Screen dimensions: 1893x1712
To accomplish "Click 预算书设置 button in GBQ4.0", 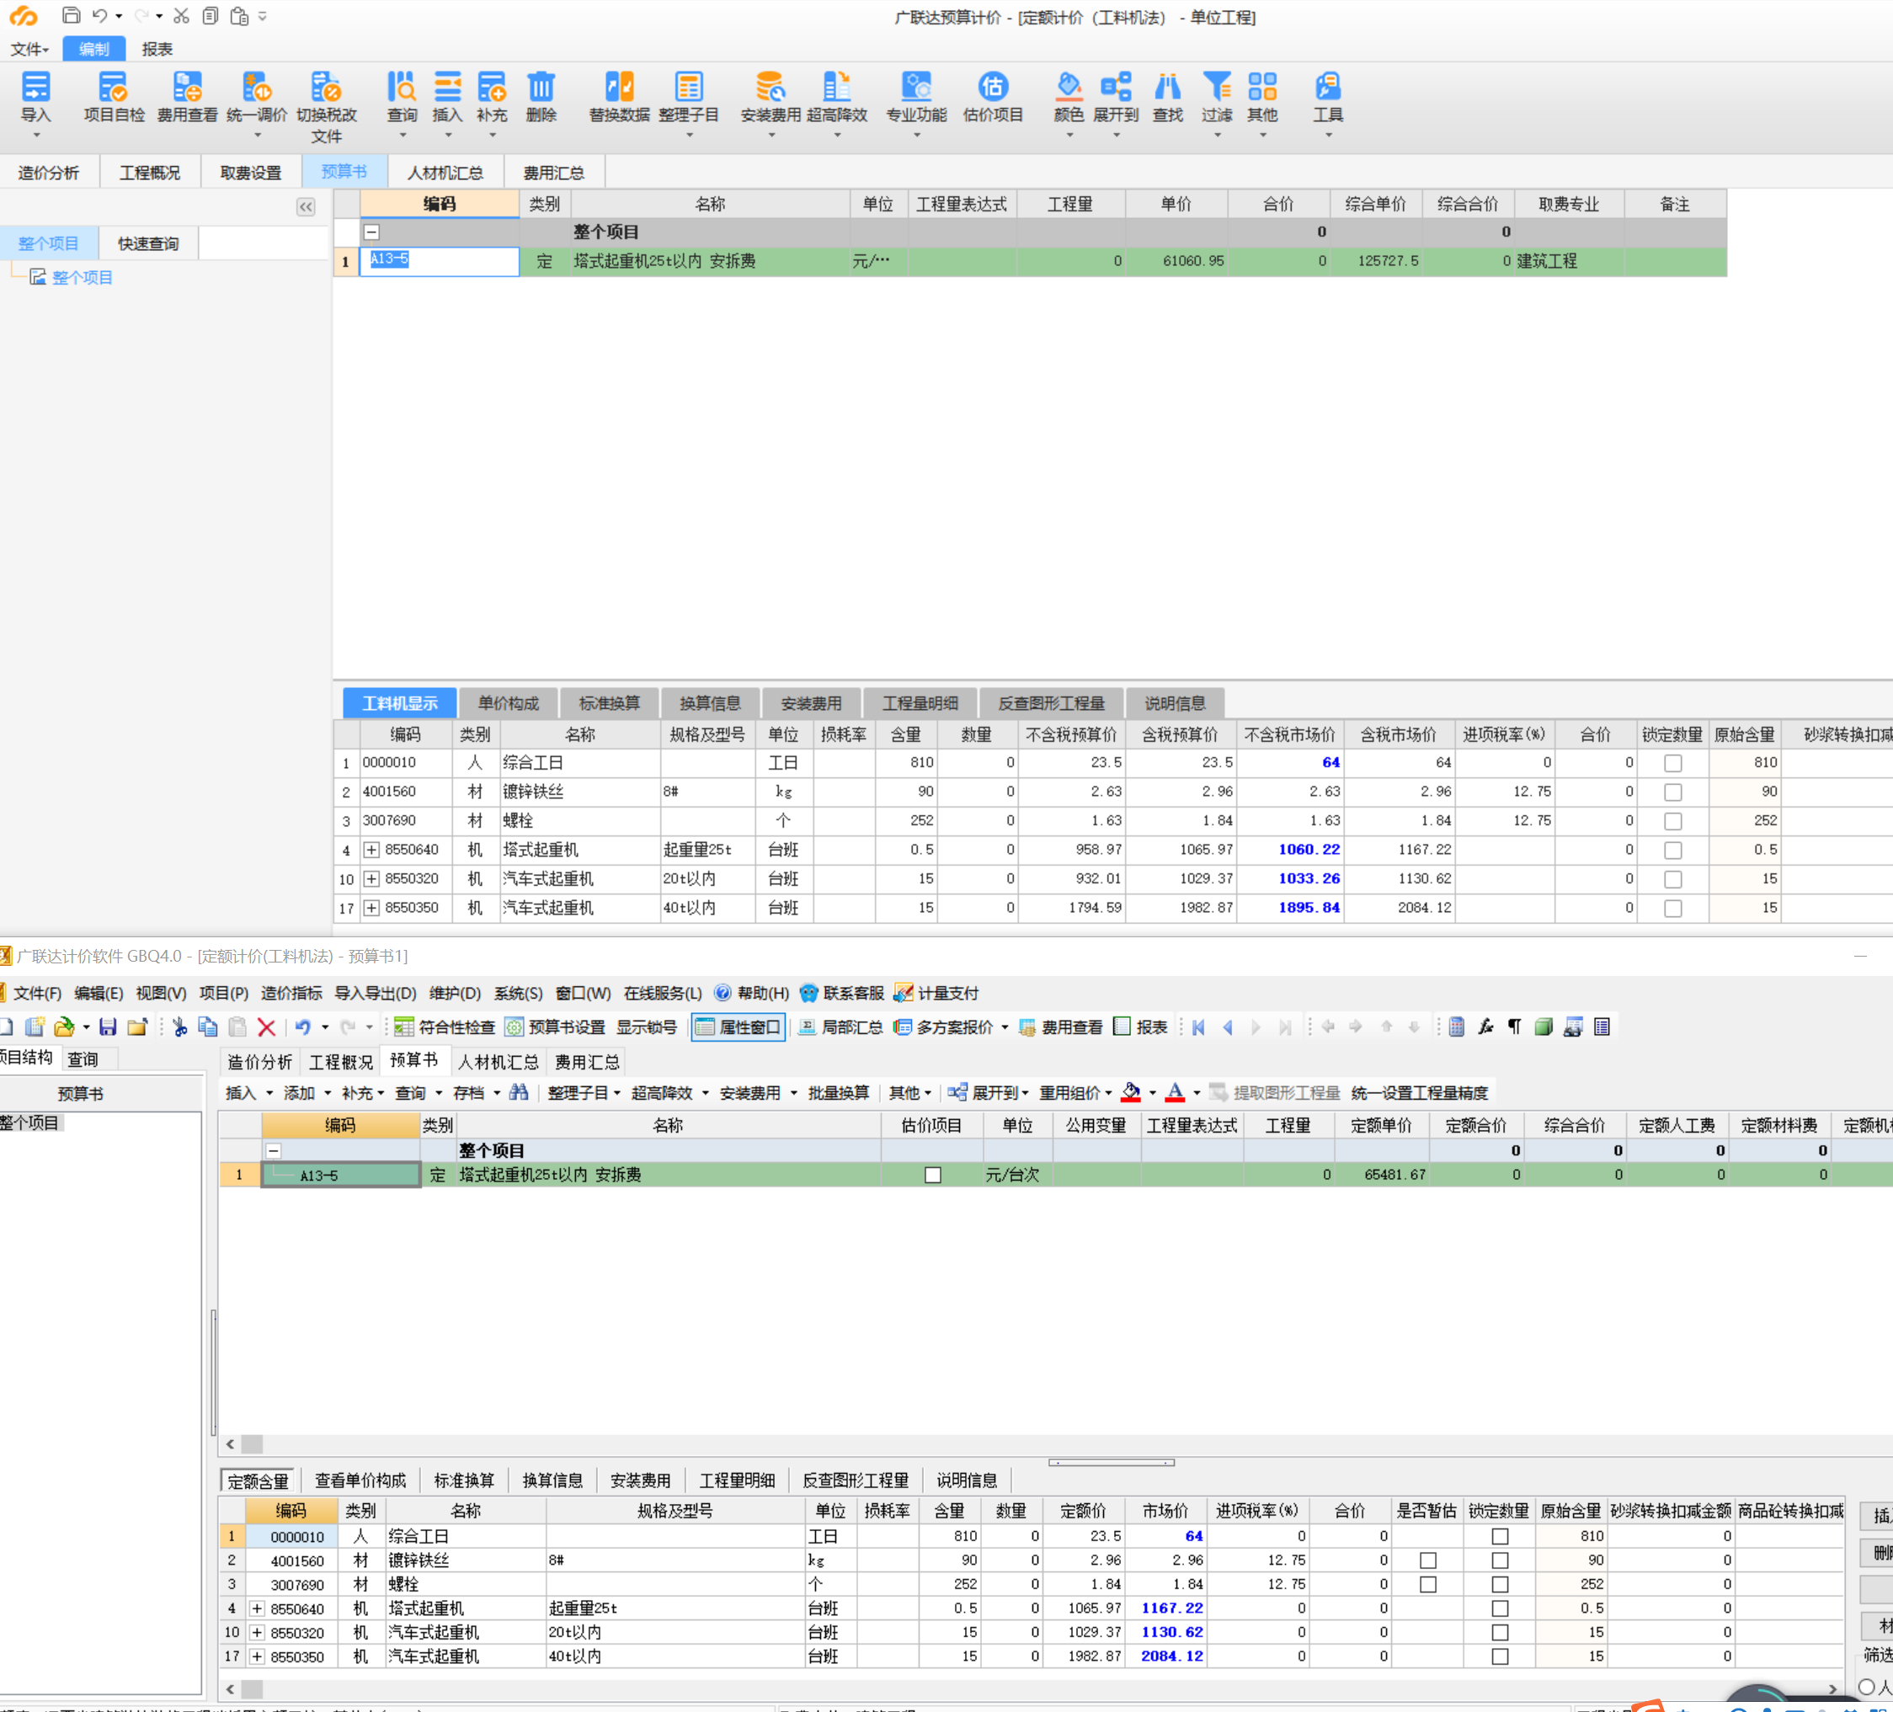I will [x=555, y=1027].
